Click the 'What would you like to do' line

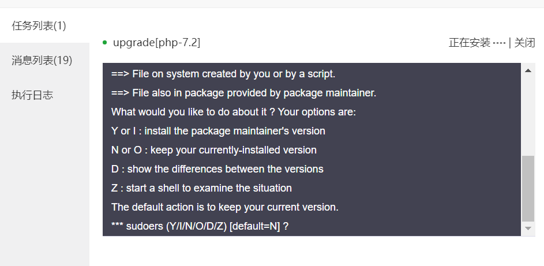(234, 112)
